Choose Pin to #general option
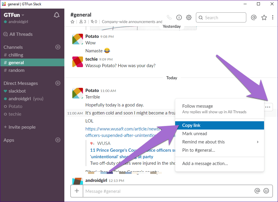This screenshot has width=278, height=202. (220, 150)
